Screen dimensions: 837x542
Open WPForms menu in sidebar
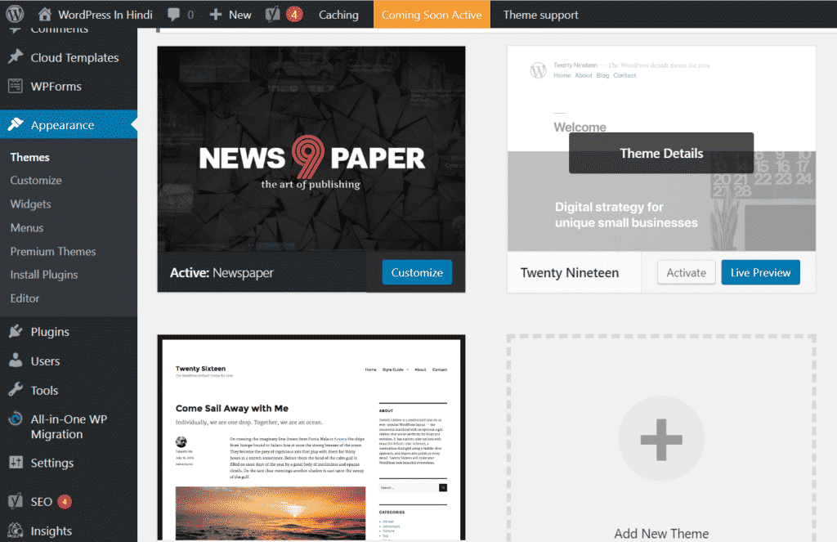(x=56, y=86)
